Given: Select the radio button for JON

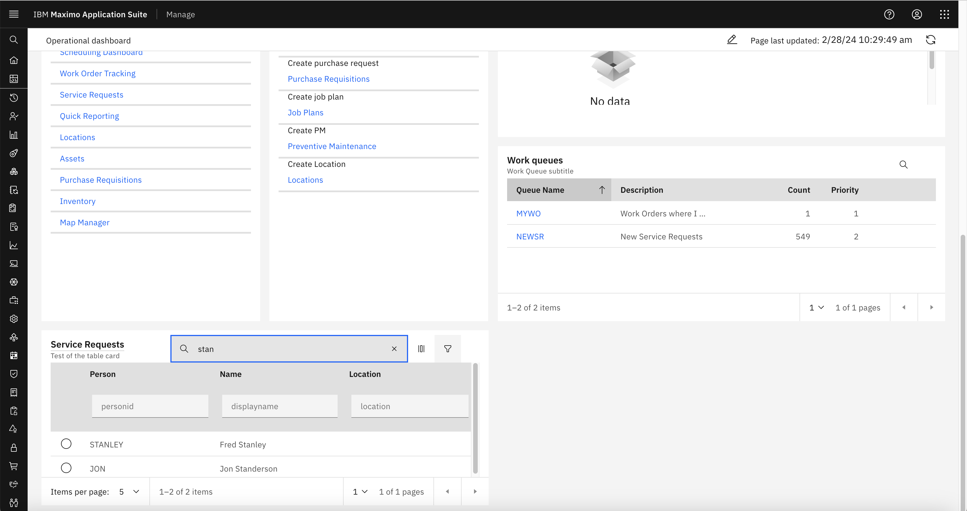Looking at the screenshot, I should pyautogui.click(x=66, y=468).
